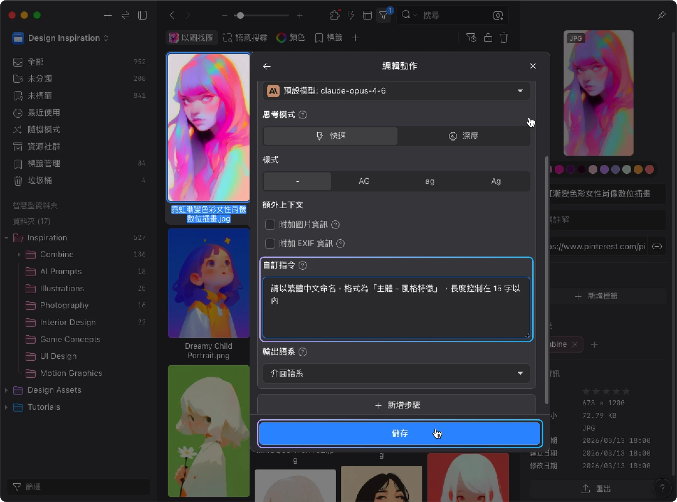677x502 pixels.
Task: Click the pin icon at top right
Action: (661, 15)
